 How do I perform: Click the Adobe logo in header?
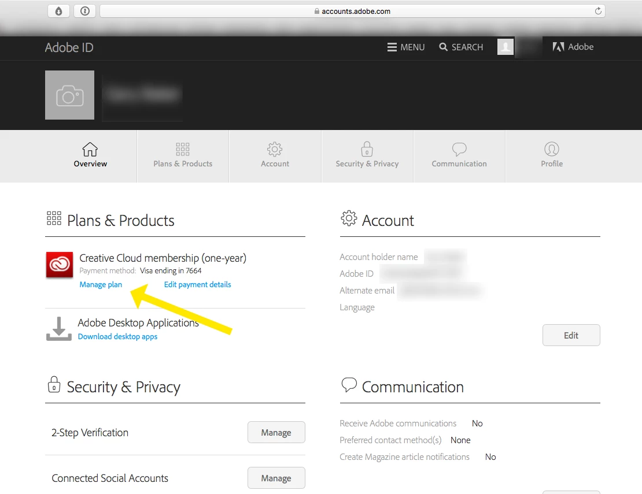[x=573, y=47]
